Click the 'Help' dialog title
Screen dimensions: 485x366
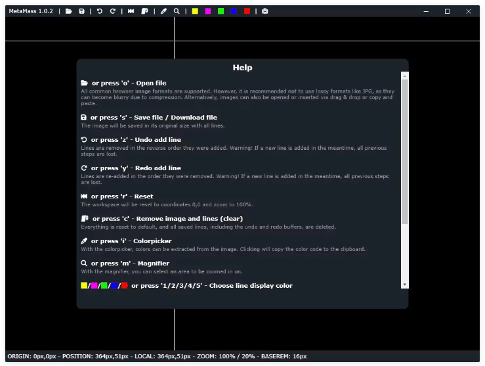[243, 68]
